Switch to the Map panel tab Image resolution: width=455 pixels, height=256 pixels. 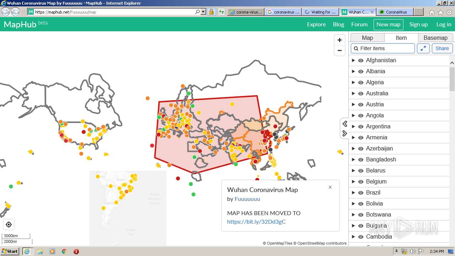[x=367, y=38]
